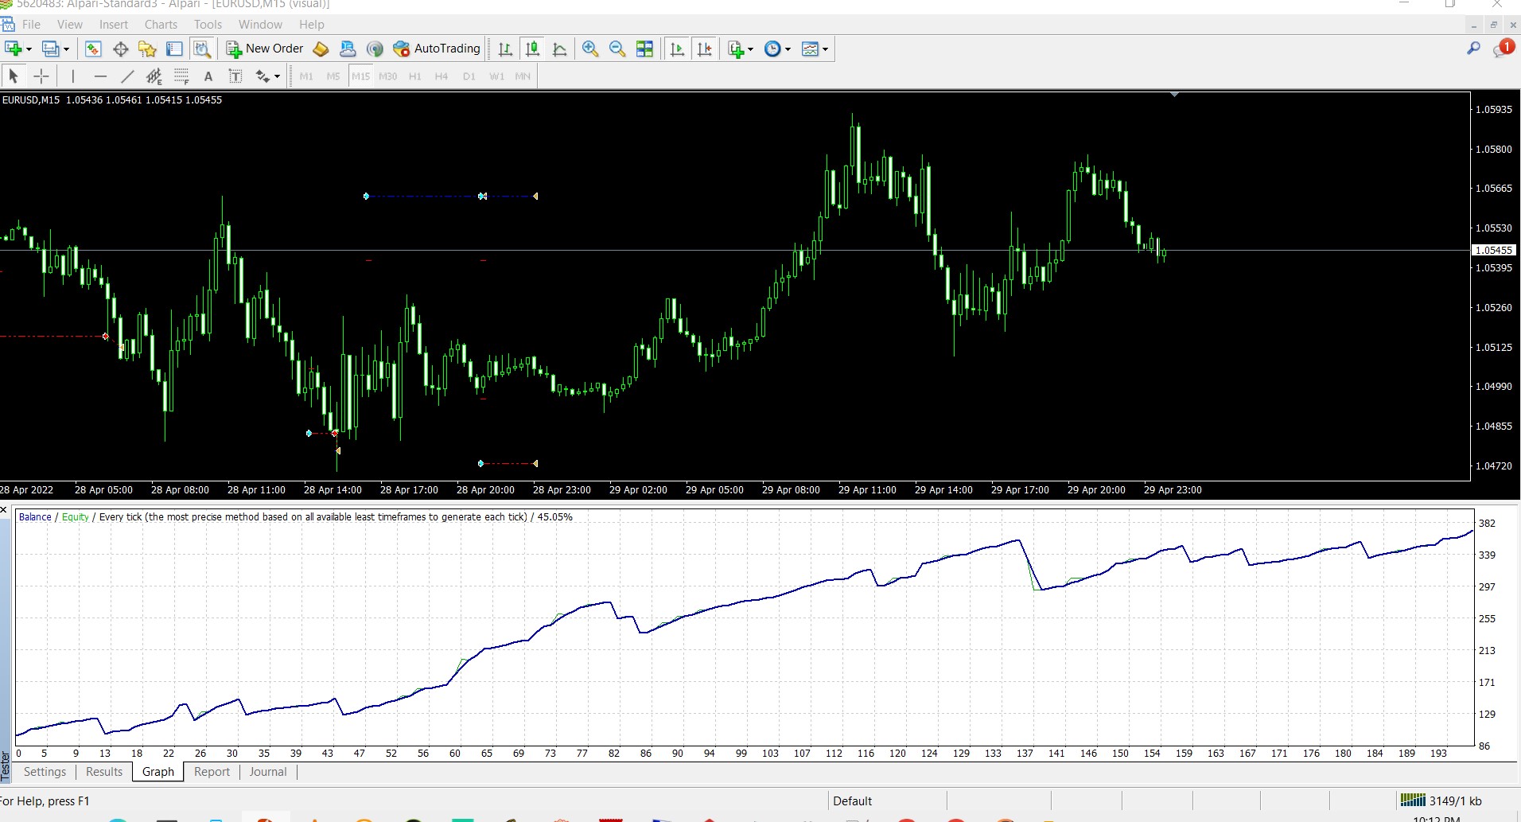Switch to the Settings tab
This screenshot has width=1521, height=822.
(45, 772)
